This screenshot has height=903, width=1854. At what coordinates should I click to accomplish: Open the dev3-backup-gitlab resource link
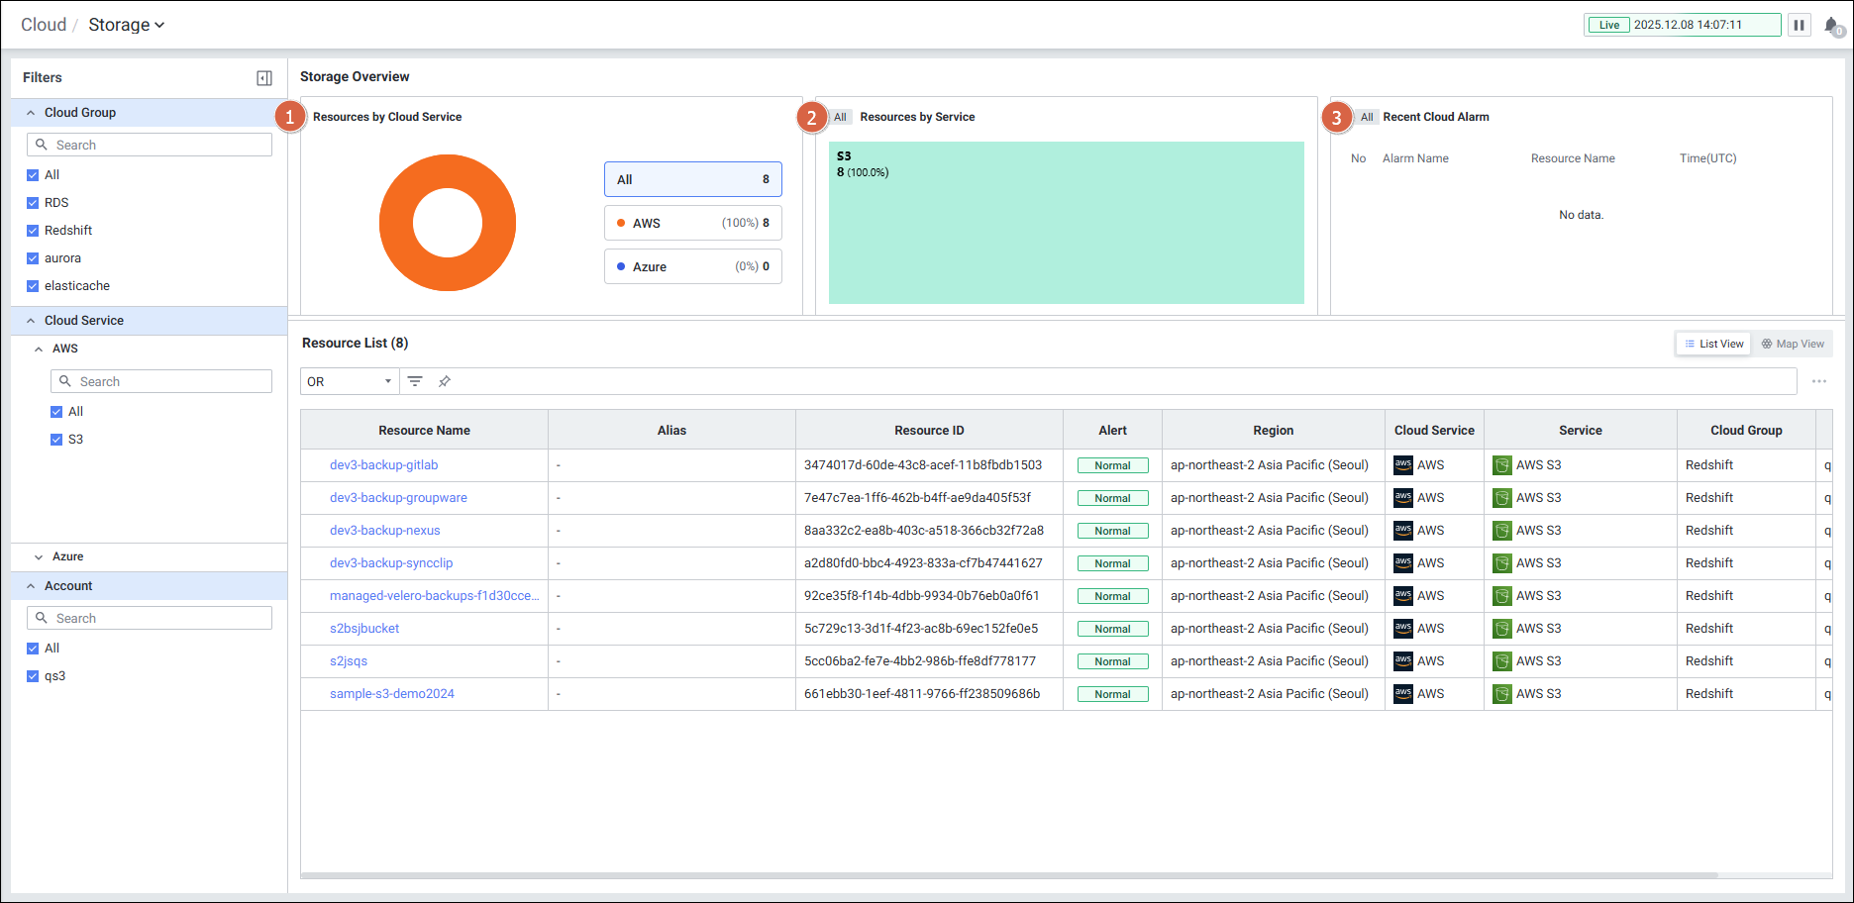coord(383,465)
